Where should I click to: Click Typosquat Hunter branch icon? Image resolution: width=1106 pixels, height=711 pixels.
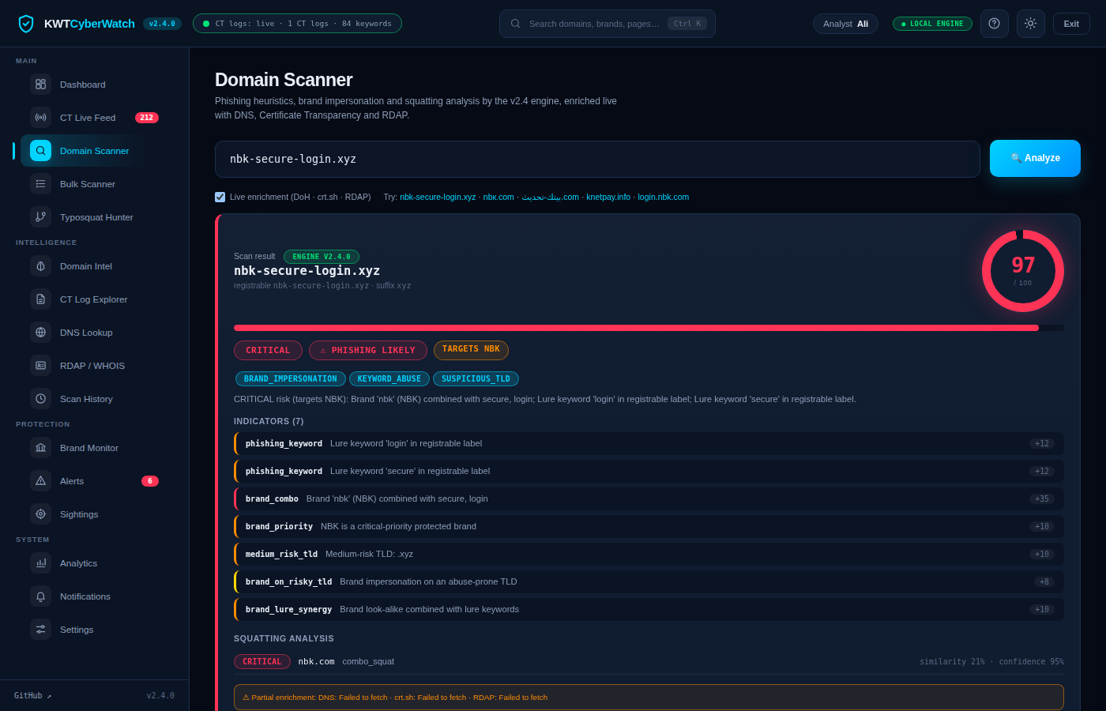tap(40, 217)
